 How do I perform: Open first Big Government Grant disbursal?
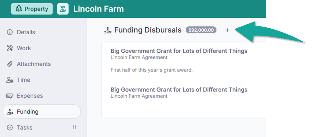point(179,51)
